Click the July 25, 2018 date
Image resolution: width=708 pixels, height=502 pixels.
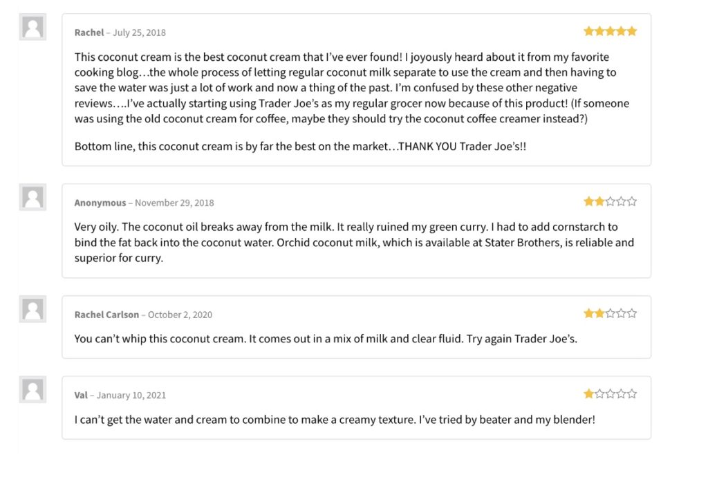click(x=139, y=32)
